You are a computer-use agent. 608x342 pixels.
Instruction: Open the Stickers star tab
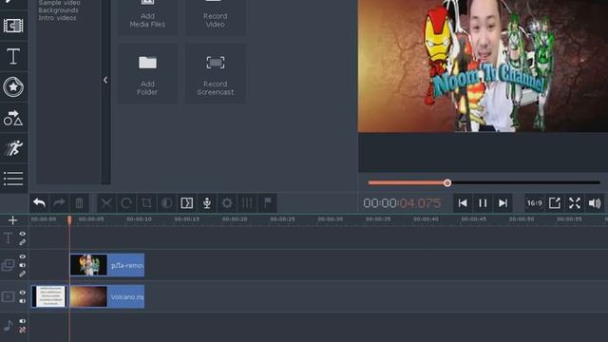pos(13,86)
